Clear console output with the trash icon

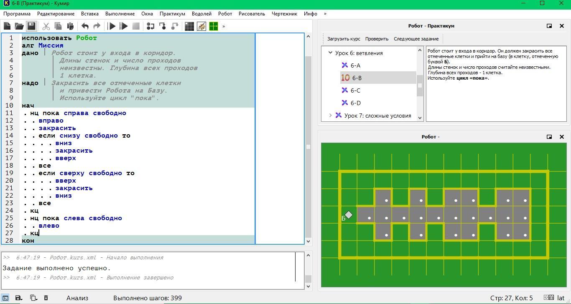point(46,298)
